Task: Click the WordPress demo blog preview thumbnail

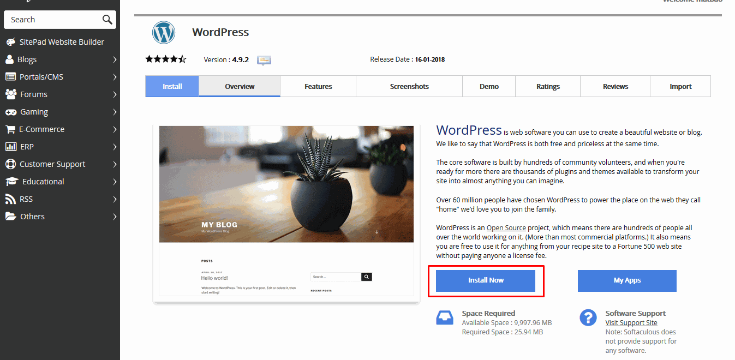Action: (x=286, y=211)
